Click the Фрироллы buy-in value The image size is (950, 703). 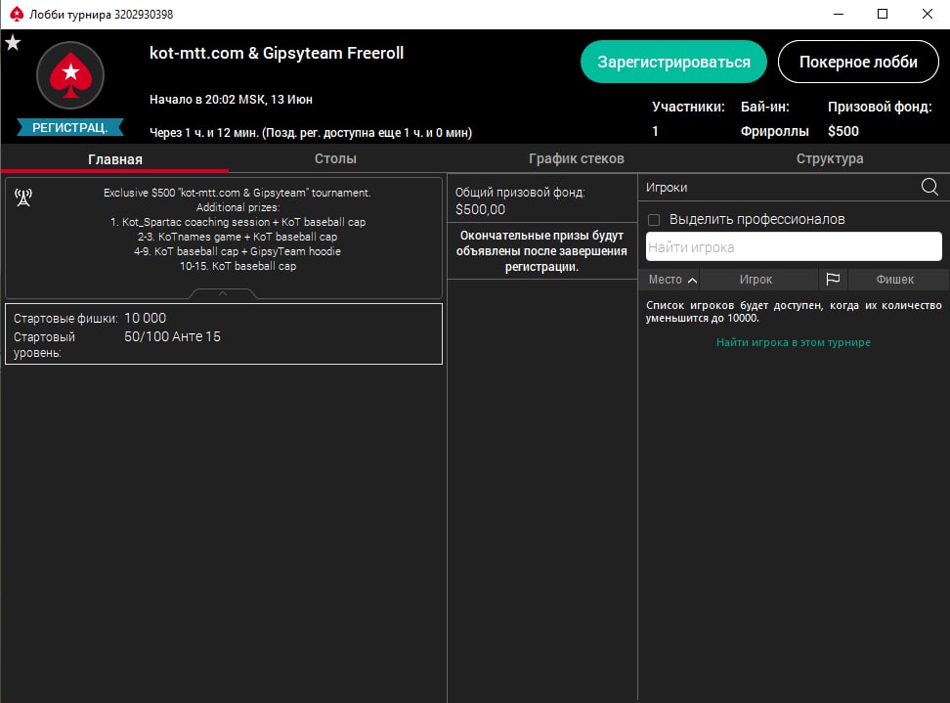click(774, 132)
